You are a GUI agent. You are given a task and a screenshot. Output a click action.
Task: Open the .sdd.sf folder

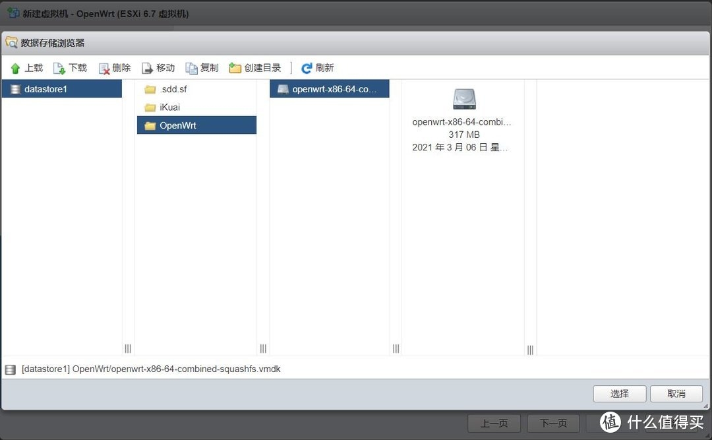(196, 89)
